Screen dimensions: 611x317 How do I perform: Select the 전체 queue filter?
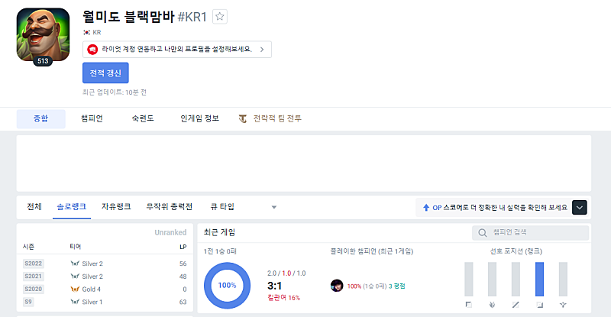pyautogui.click(x=34, y=206)
